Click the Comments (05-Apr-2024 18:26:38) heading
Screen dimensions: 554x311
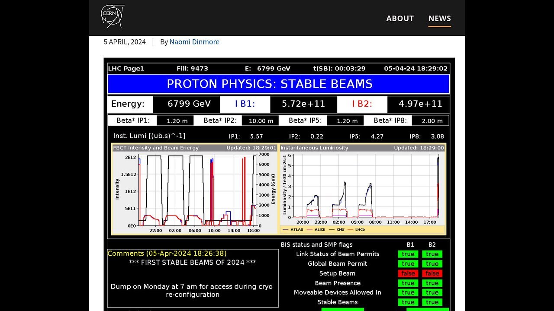pyautogui.click(x=167, y=254)
